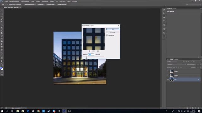Toggle lock image pixels brush icon
Viewport: 202px width, 113px height.
point(176,67)
